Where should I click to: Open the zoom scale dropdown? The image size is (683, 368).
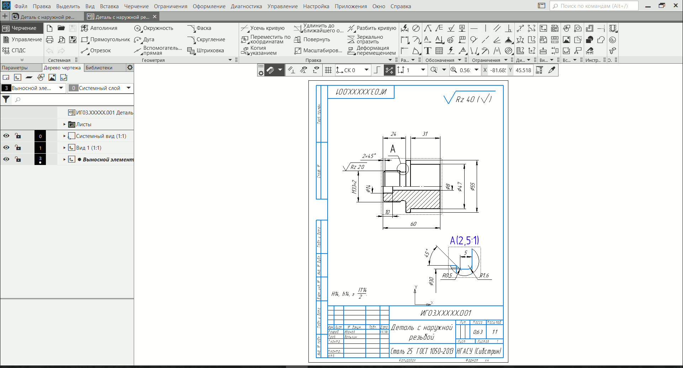tap(476, 70)
